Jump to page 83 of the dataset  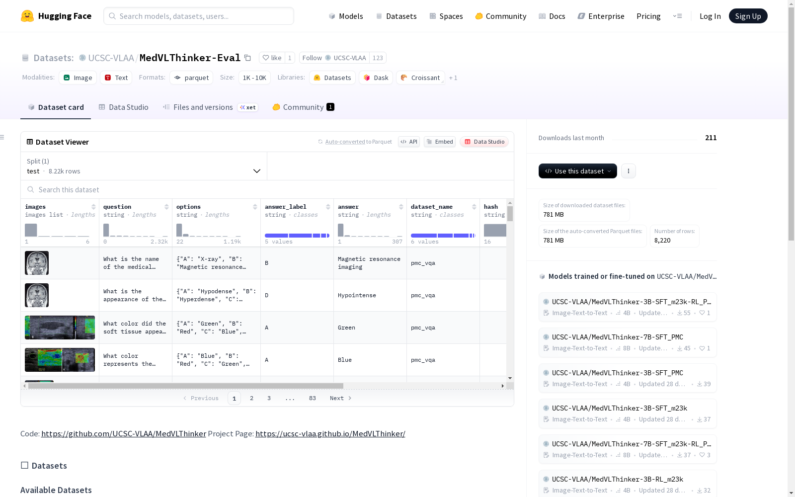(313, 398)
